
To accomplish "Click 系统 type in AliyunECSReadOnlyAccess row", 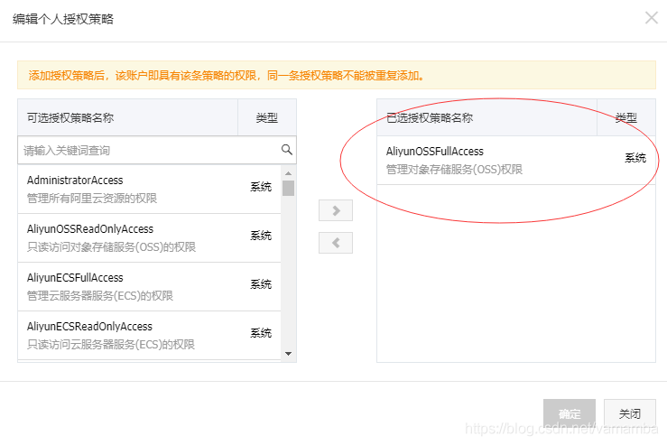I will 261,333.
